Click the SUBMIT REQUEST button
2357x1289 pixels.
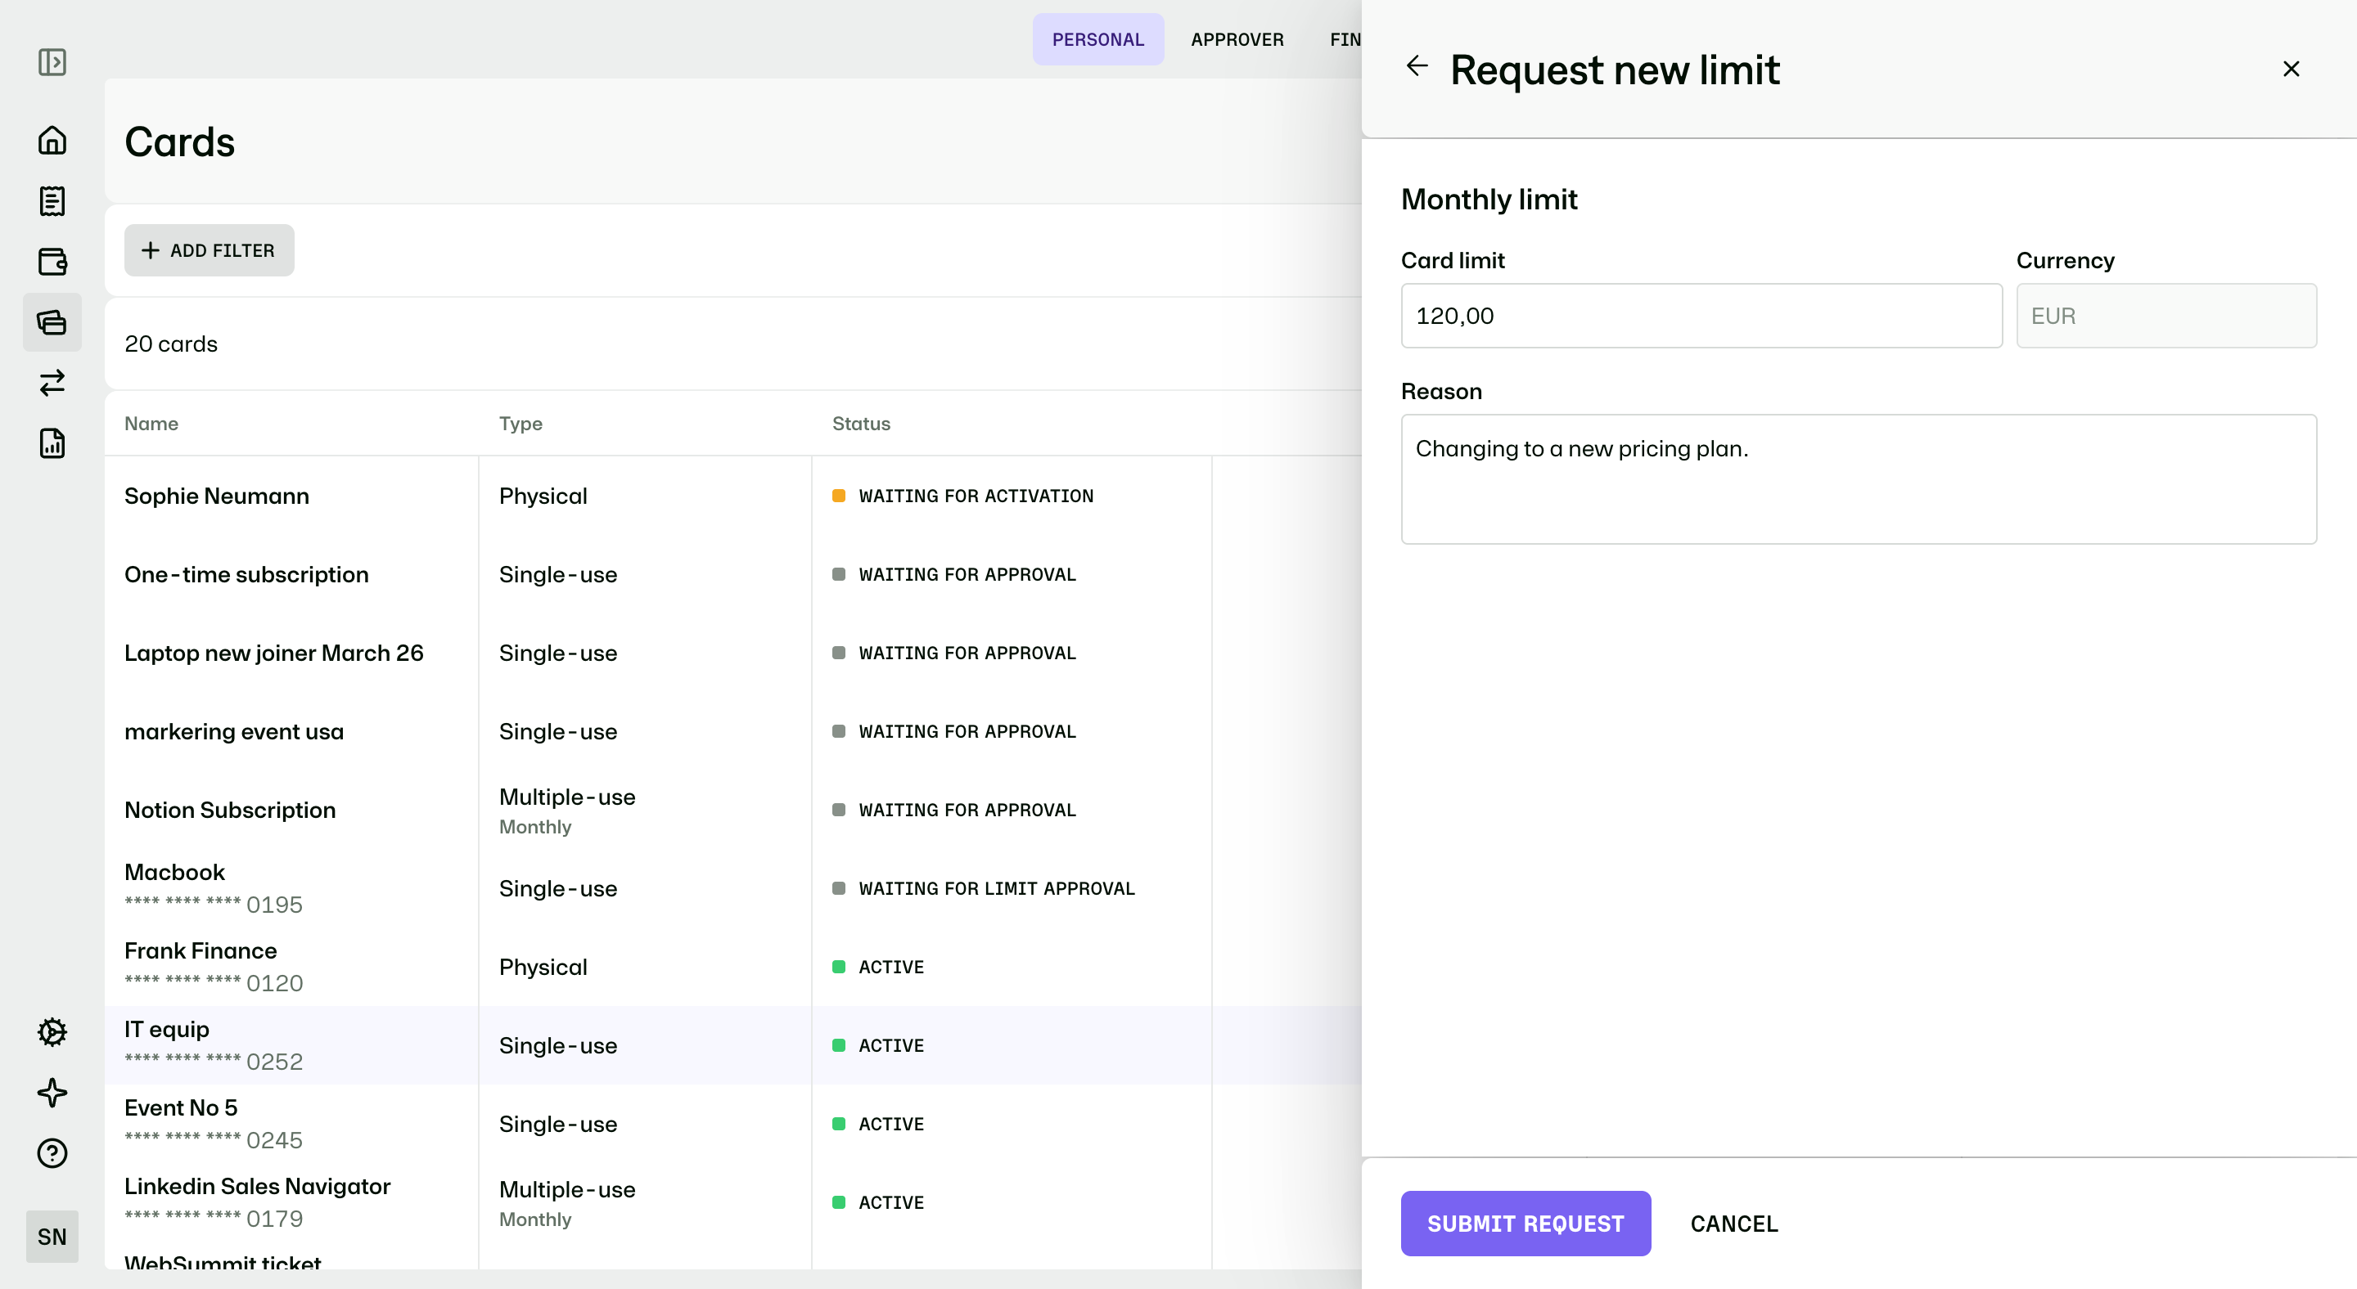click(1526, 1224)
